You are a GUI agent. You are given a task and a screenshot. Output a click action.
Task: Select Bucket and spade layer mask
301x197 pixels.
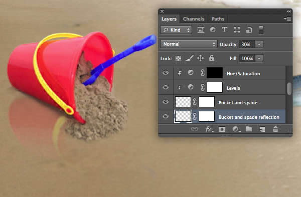click(x=207, y=102)
